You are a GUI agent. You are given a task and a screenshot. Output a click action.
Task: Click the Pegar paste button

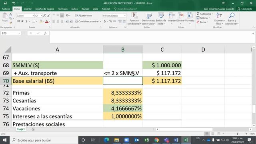[x=5, y=18]
